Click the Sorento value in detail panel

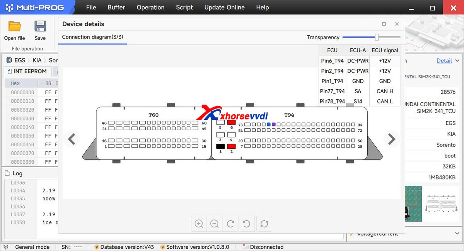[446, 145]
